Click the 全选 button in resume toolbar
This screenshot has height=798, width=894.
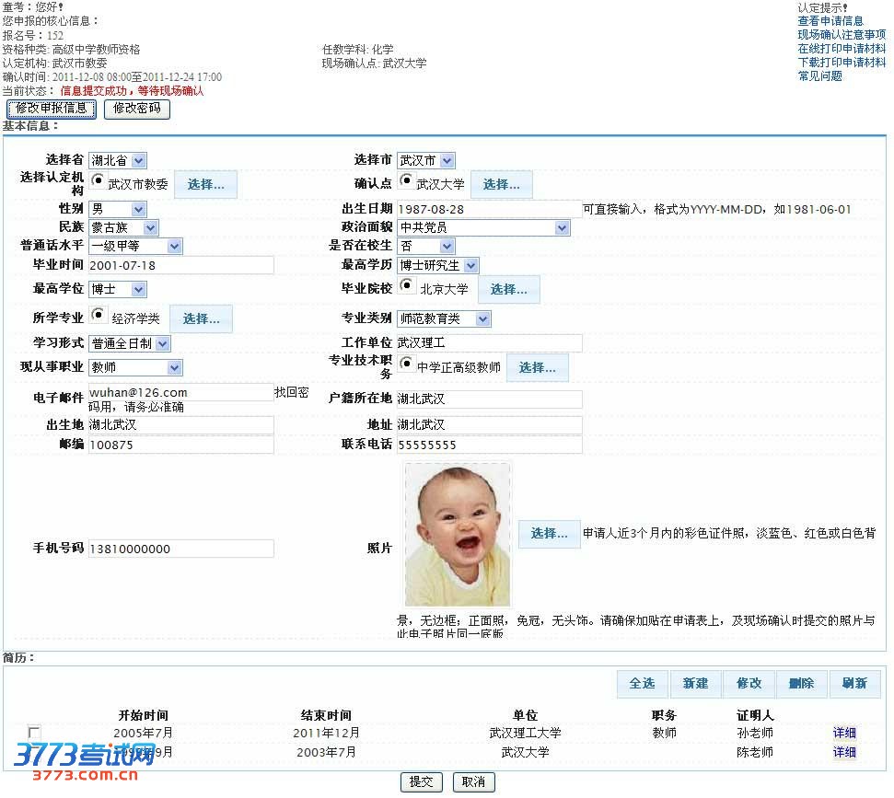coord(642,684)
